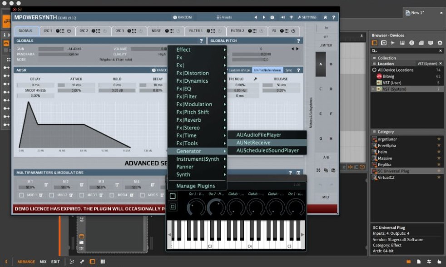The width and height of the screenshot is (446, 267).
Task: Favorite the Massive device star
Action: pos(439,158)
